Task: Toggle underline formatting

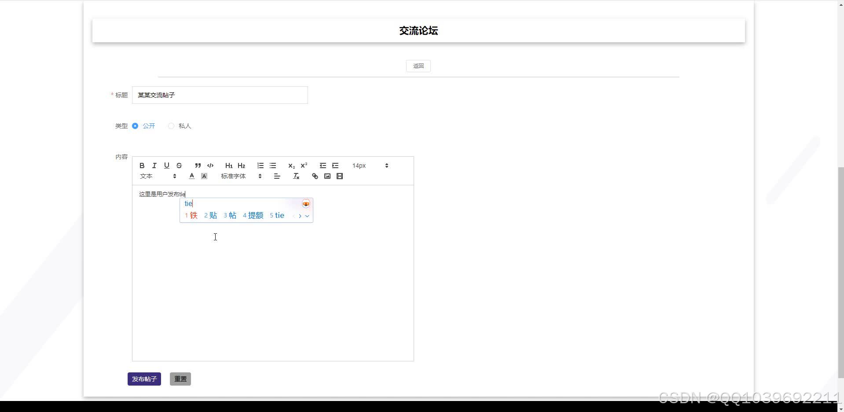Action: click(166, 166)
